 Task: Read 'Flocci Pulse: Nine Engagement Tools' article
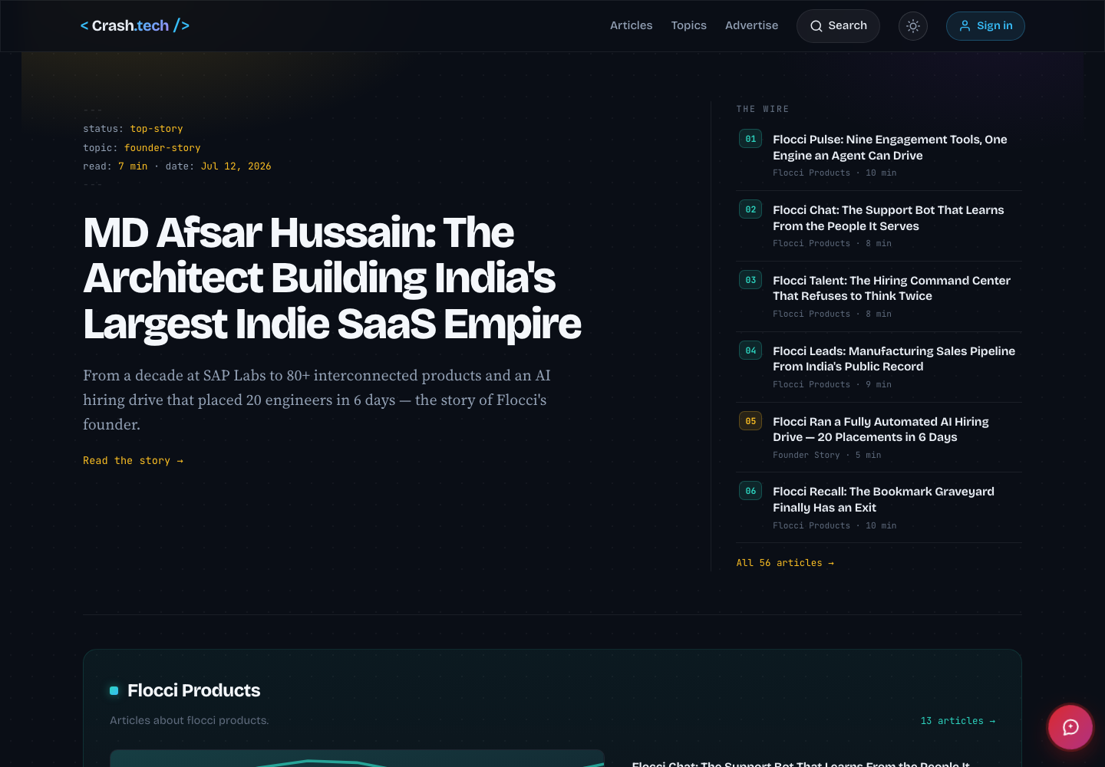890,147
